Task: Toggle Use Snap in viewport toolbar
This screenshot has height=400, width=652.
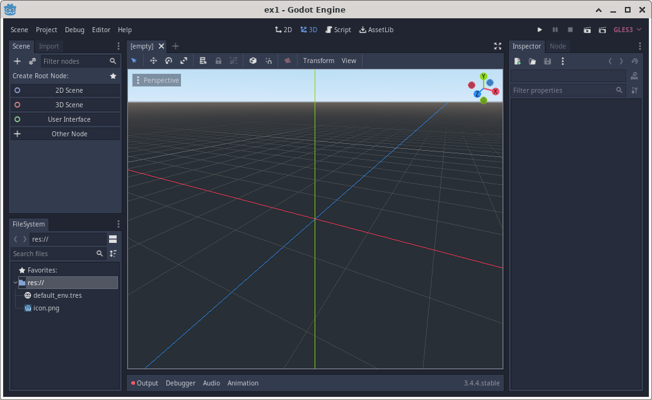Action: click(x=269, y=61)
